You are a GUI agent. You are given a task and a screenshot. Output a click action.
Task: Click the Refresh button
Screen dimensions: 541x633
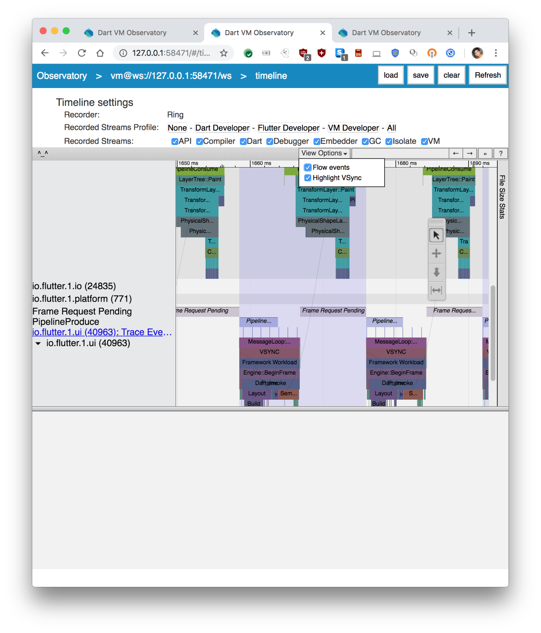488,75
